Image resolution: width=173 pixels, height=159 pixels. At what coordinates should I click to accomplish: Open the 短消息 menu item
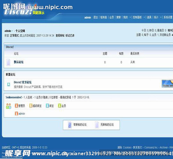click(x=103, y=17)
